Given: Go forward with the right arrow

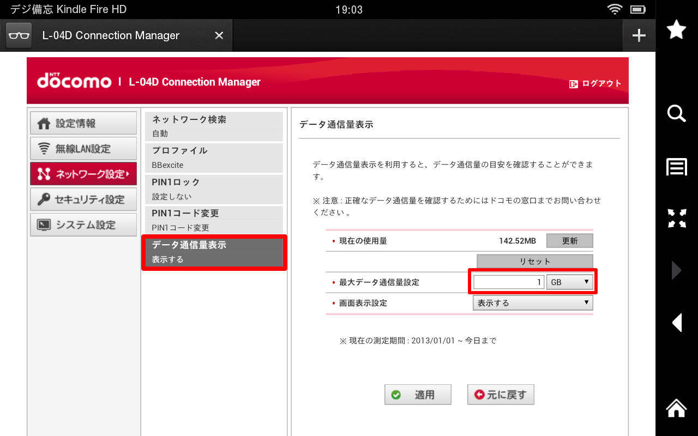Looking at the screenshot, I should (x=677, y=270).
